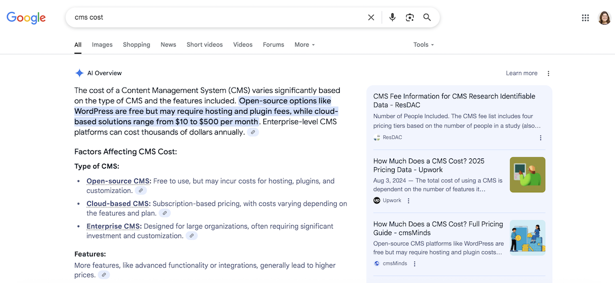Click the ResDAC favicon
The height and width of the screenshot is (283, 615).
tap(377, 138)
